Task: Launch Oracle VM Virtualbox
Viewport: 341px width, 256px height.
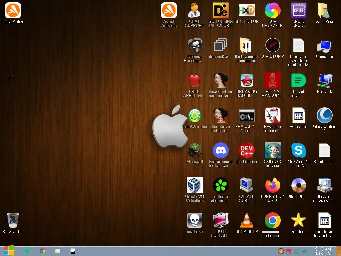Action: tap(194, 190)
